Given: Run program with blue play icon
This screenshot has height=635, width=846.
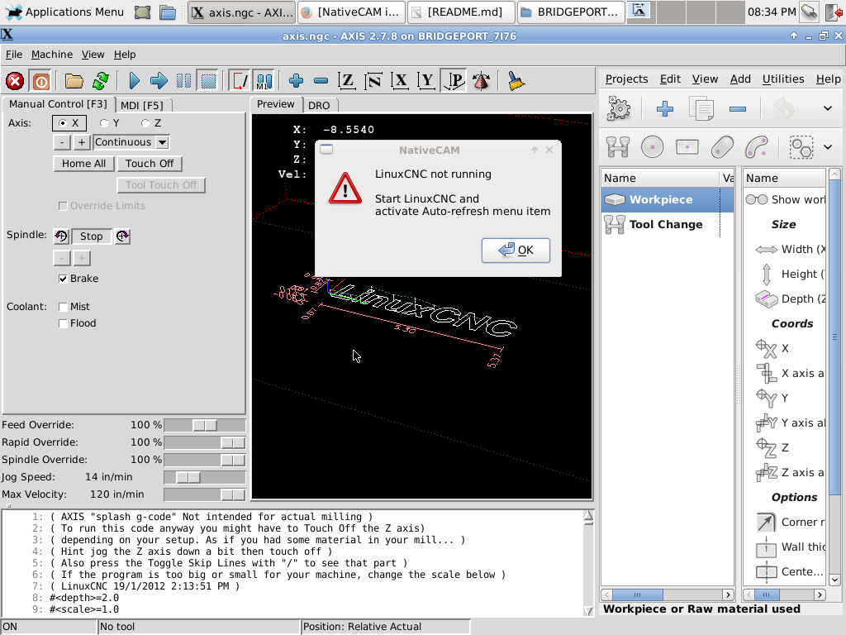Looking at the screenshot, I should pyautogui.click(x=134, y=81).
